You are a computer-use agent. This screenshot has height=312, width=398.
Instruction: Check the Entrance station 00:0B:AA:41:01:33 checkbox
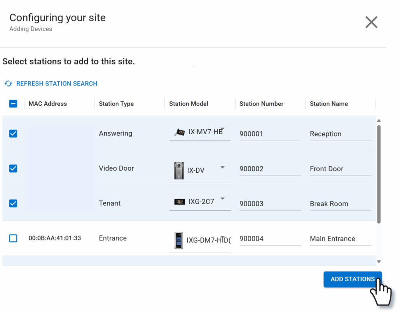coord(13,238)
